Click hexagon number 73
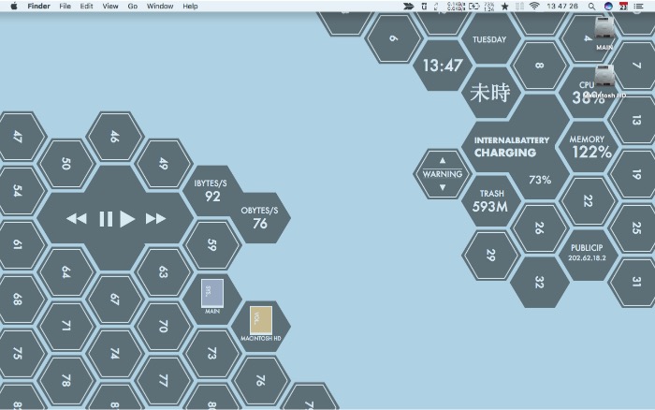Viewport: 655px width, 410px height. click(x=211, y=354)
